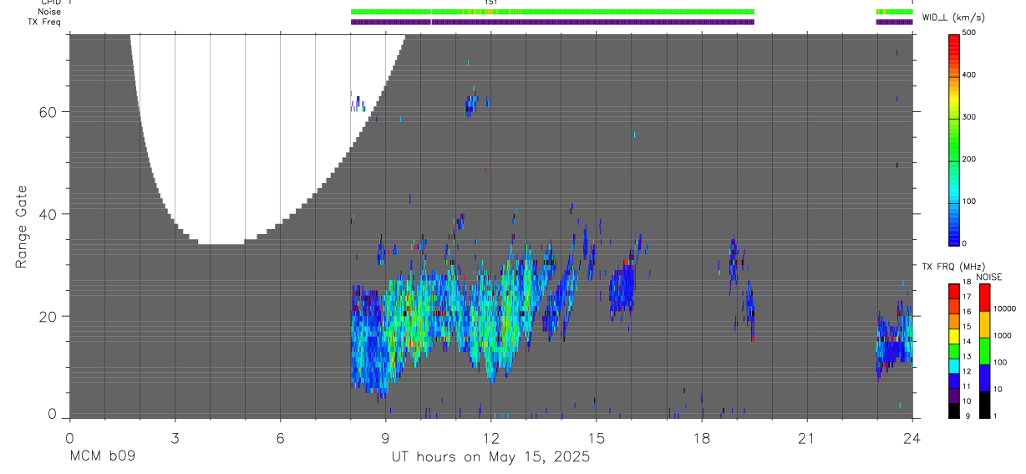This screenshot has height=474, width=1026.
Task: Pick the yellow 14–15 MHz TX FRQ swatch
Action: tap(954, 335)
